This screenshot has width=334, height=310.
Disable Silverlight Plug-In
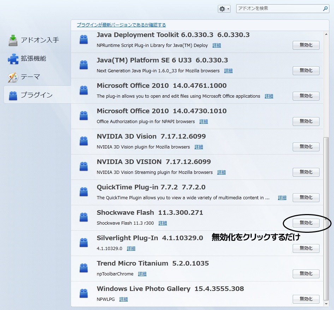[x=306, y=248]
